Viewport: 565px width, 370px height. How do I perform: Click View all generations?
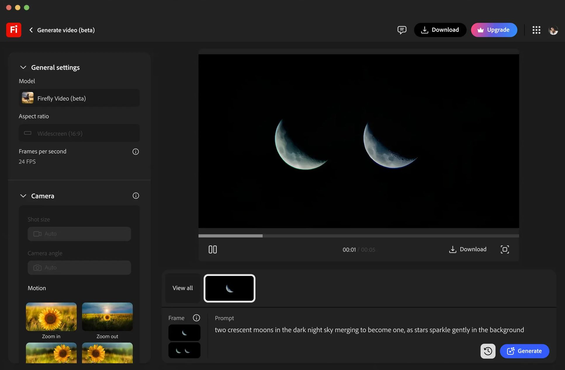point(183,288)
